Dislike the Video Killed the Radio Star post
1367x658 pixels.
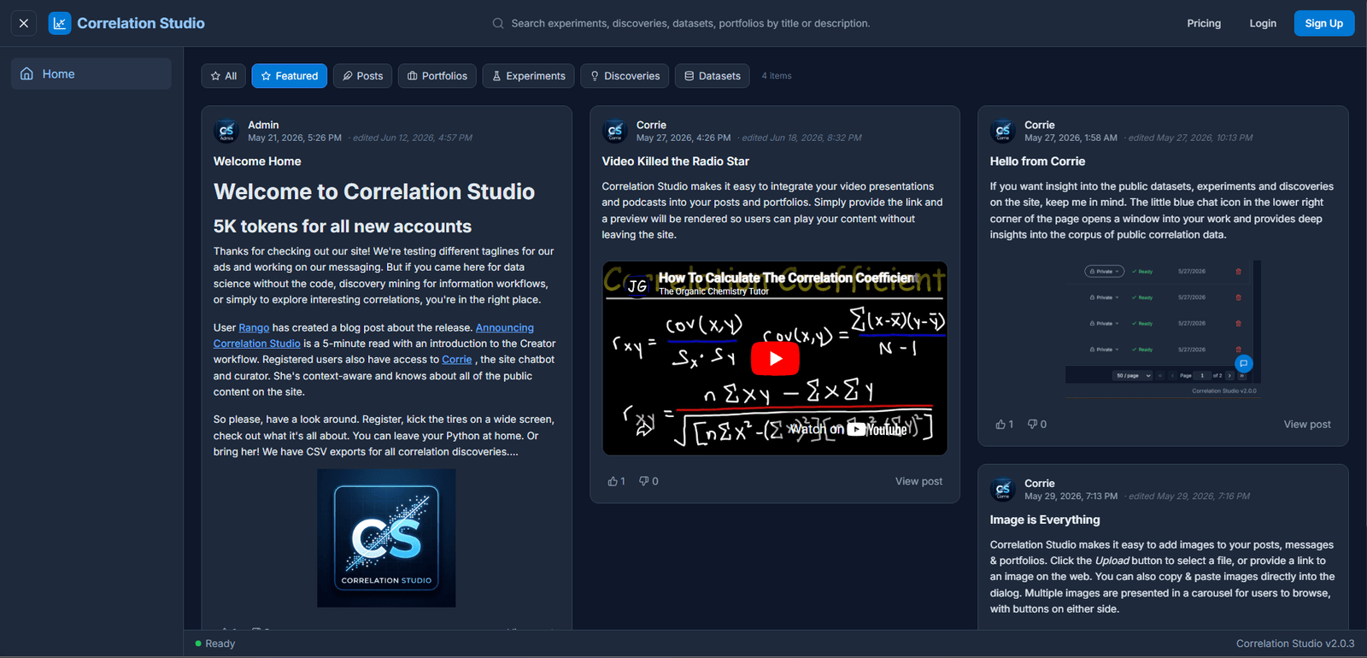(x=649, y=482)
